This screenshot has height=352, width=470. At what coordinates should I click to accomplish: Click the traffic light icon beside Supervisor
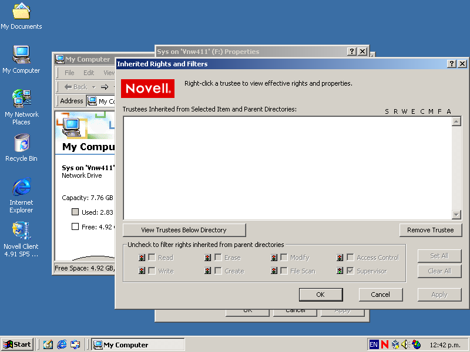340,271
